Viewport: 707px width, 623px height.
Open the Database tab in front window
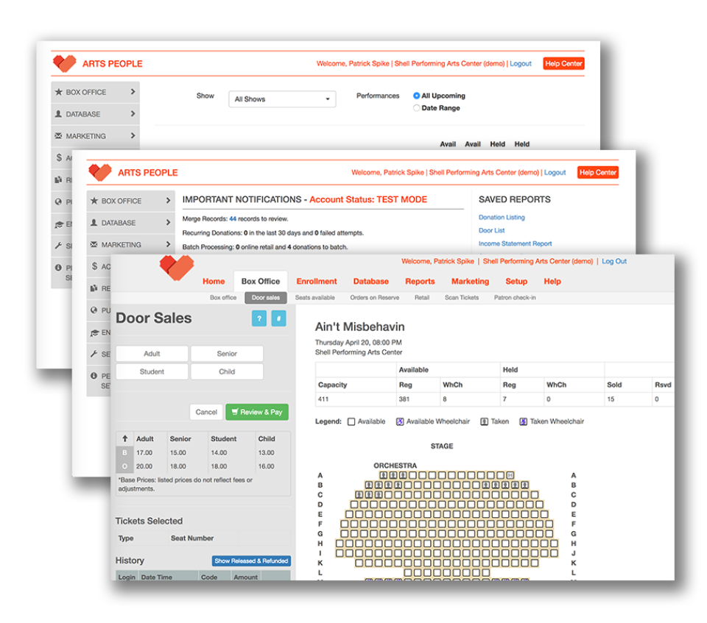(x=370, y=281)
